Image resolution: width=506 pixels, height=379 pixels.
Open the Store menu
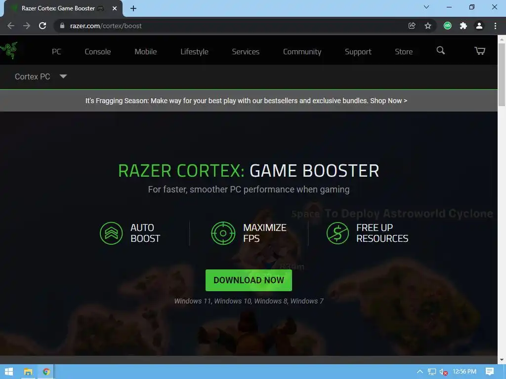(404, 51)
